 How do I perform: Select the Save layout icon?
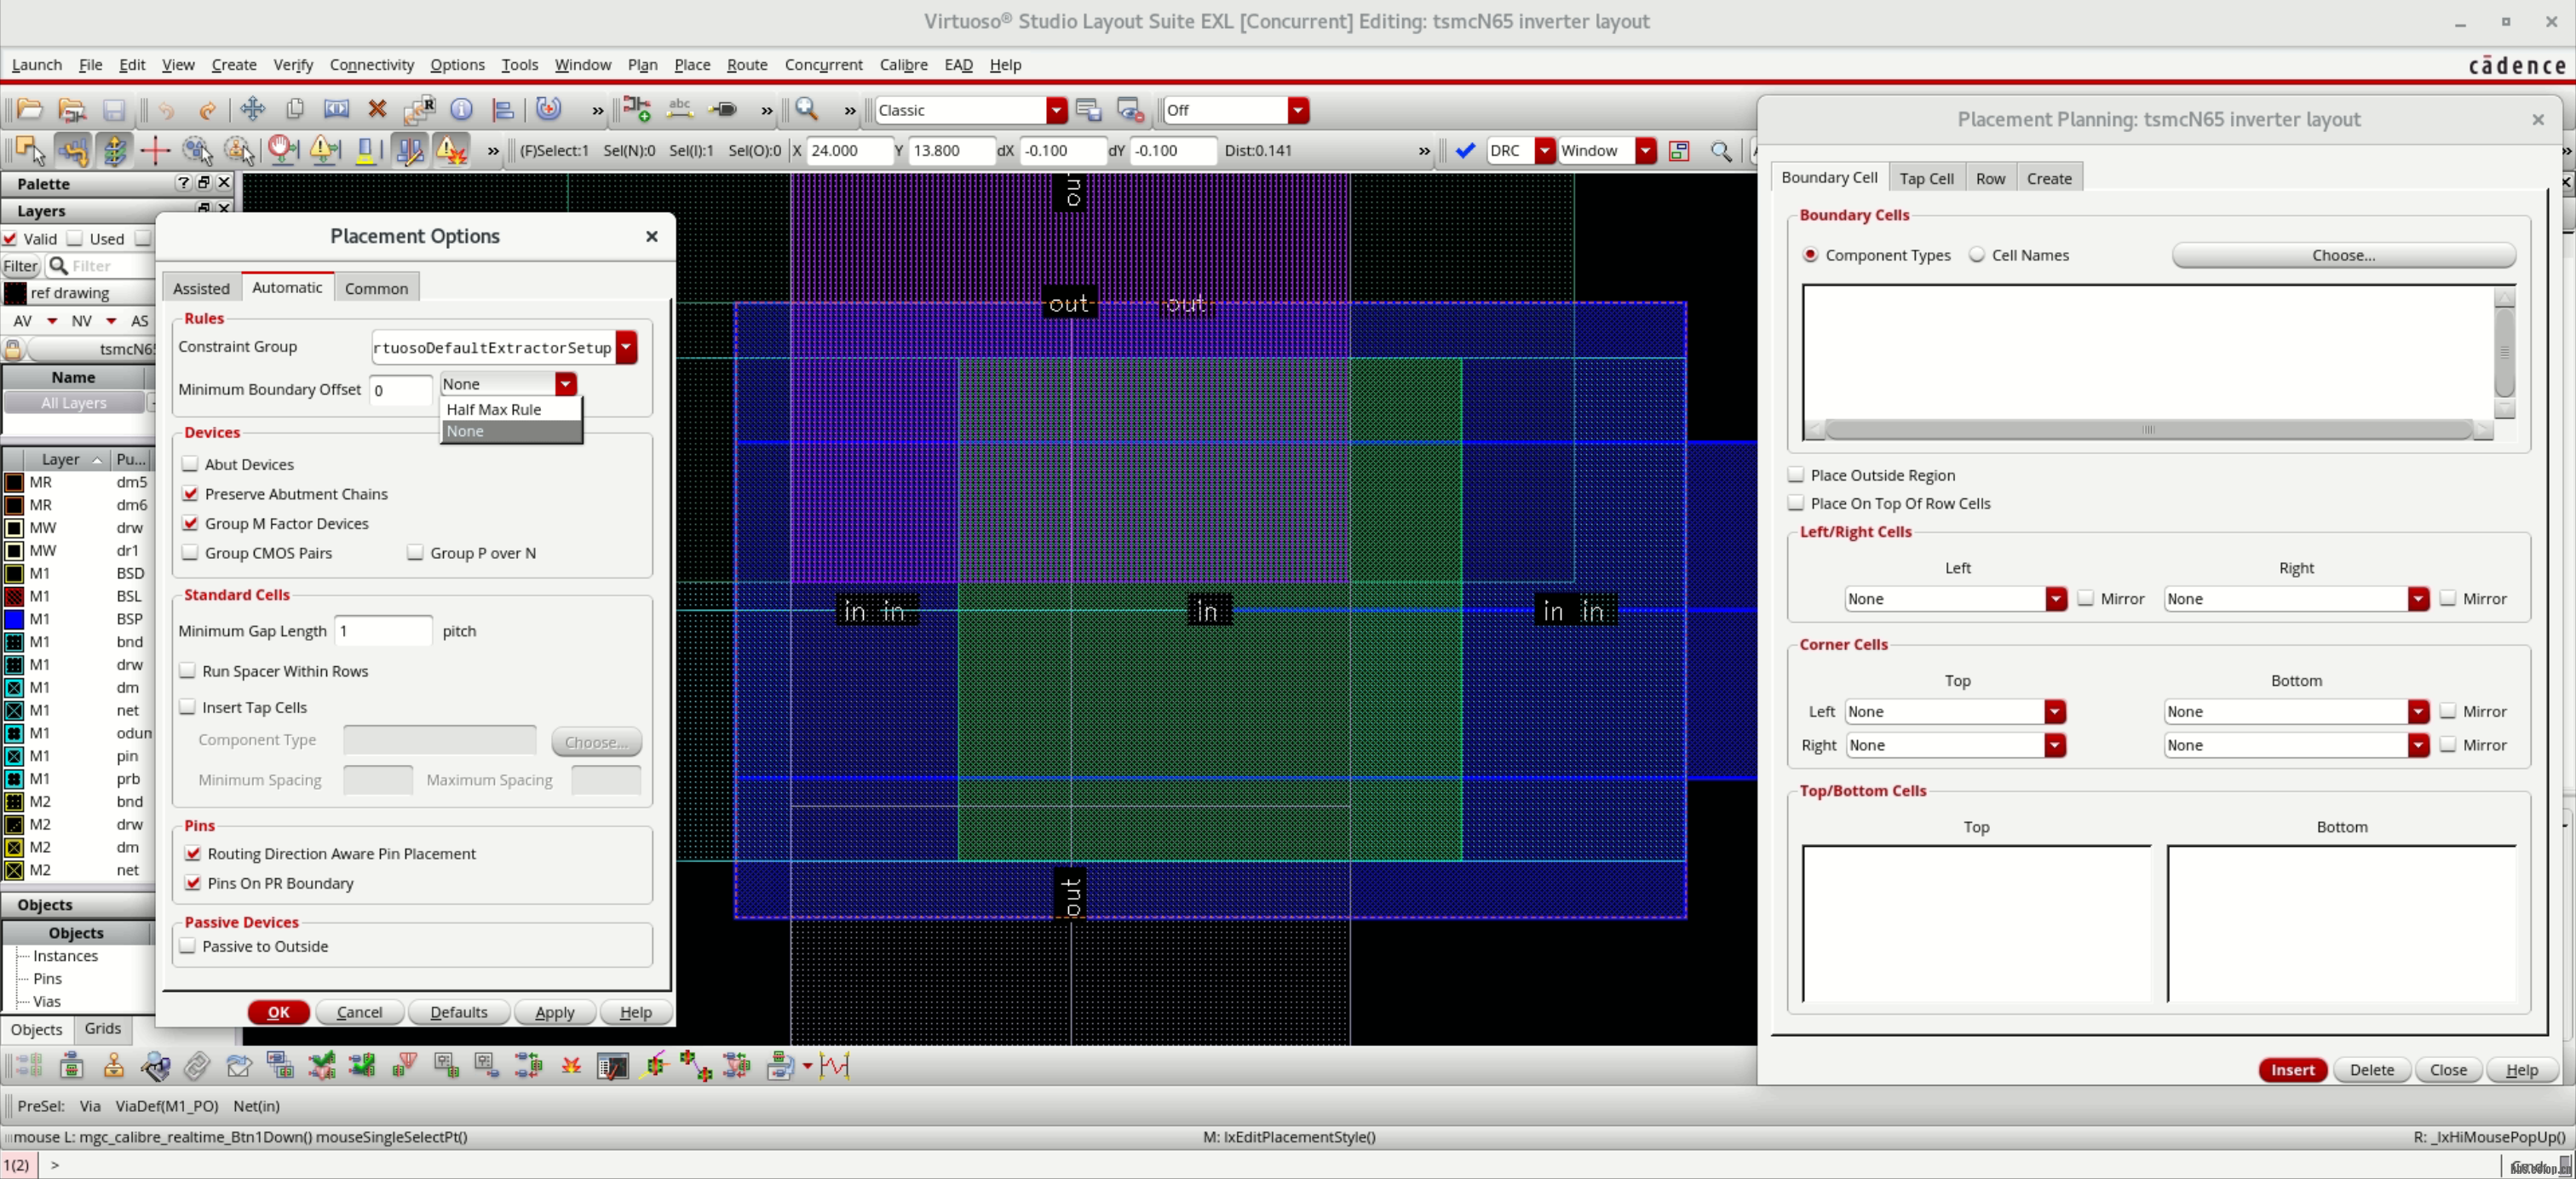pos(115,110)
